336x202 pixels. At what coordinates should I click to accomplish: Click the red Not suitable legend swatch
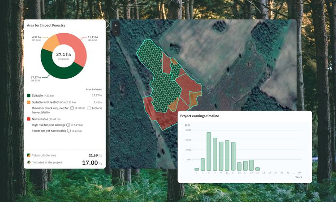point(29,119)
